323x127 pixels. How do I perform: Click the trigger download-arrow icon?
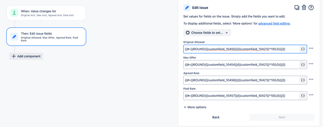click(x=14, y=13)
